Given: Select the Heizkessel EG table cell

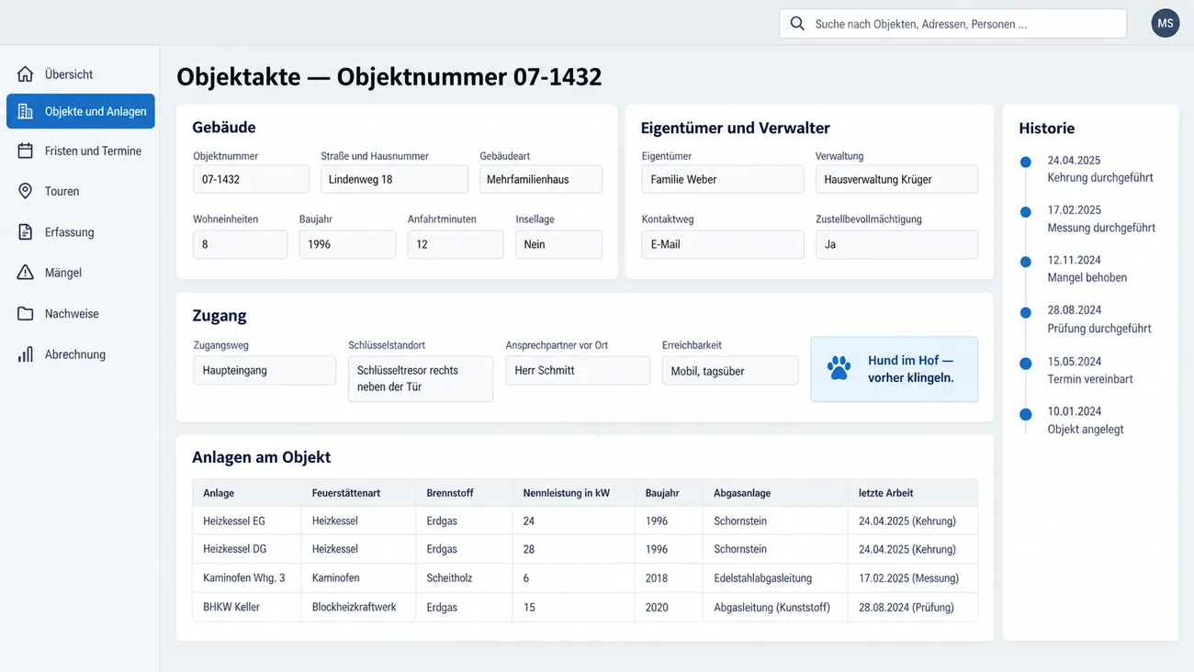Looking at the screenshot, I should (246, 521).
